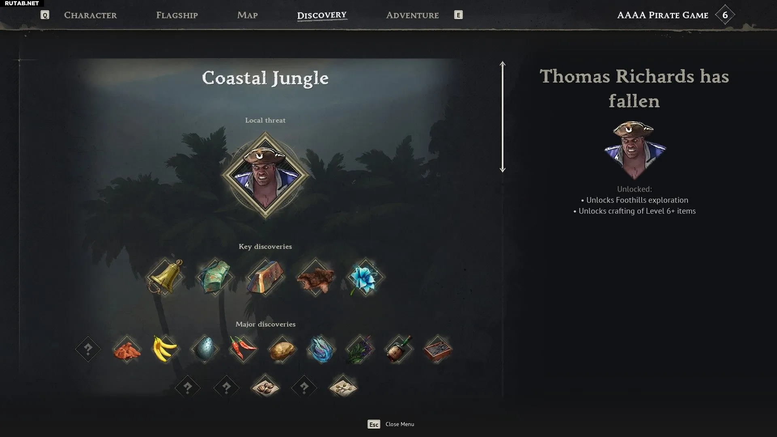Open the Map tab
The height and width of the screenshot is (437, 777).
tap(247, 15)
